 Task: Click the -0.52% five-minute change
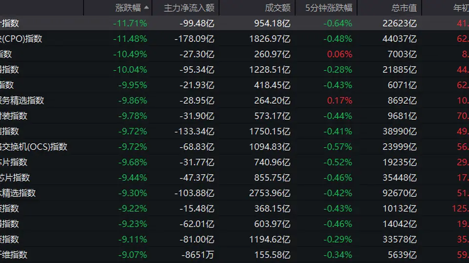tap(338, 162)
